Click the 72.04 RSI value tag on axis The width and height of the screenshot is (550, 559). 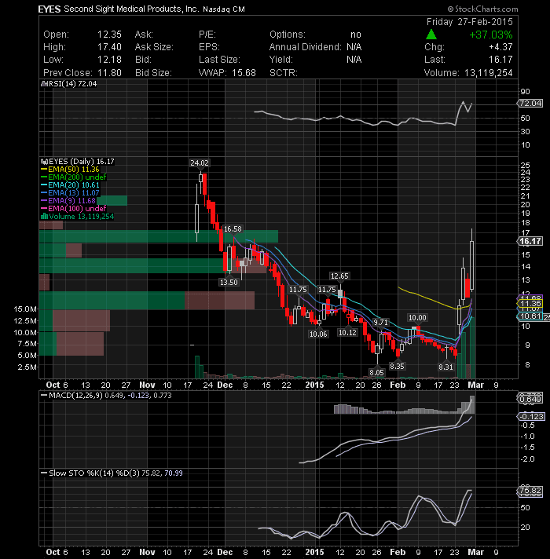click(x=530, y=104)
